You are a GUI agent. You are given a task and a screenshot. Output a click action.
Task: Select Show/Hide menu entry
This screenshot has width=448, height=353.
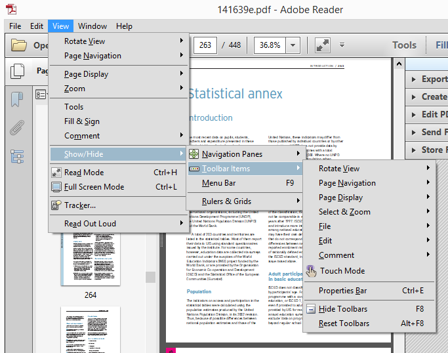coord(119,154)
